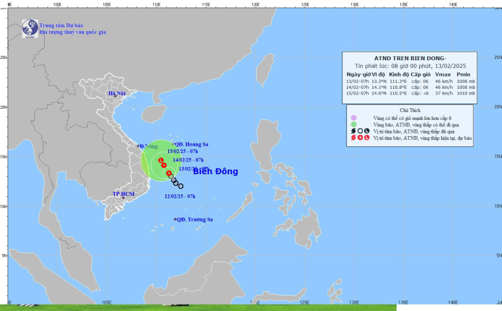Click the 'Đ.Nẵng' map label

pyautogui.click(x=149, y=146)
